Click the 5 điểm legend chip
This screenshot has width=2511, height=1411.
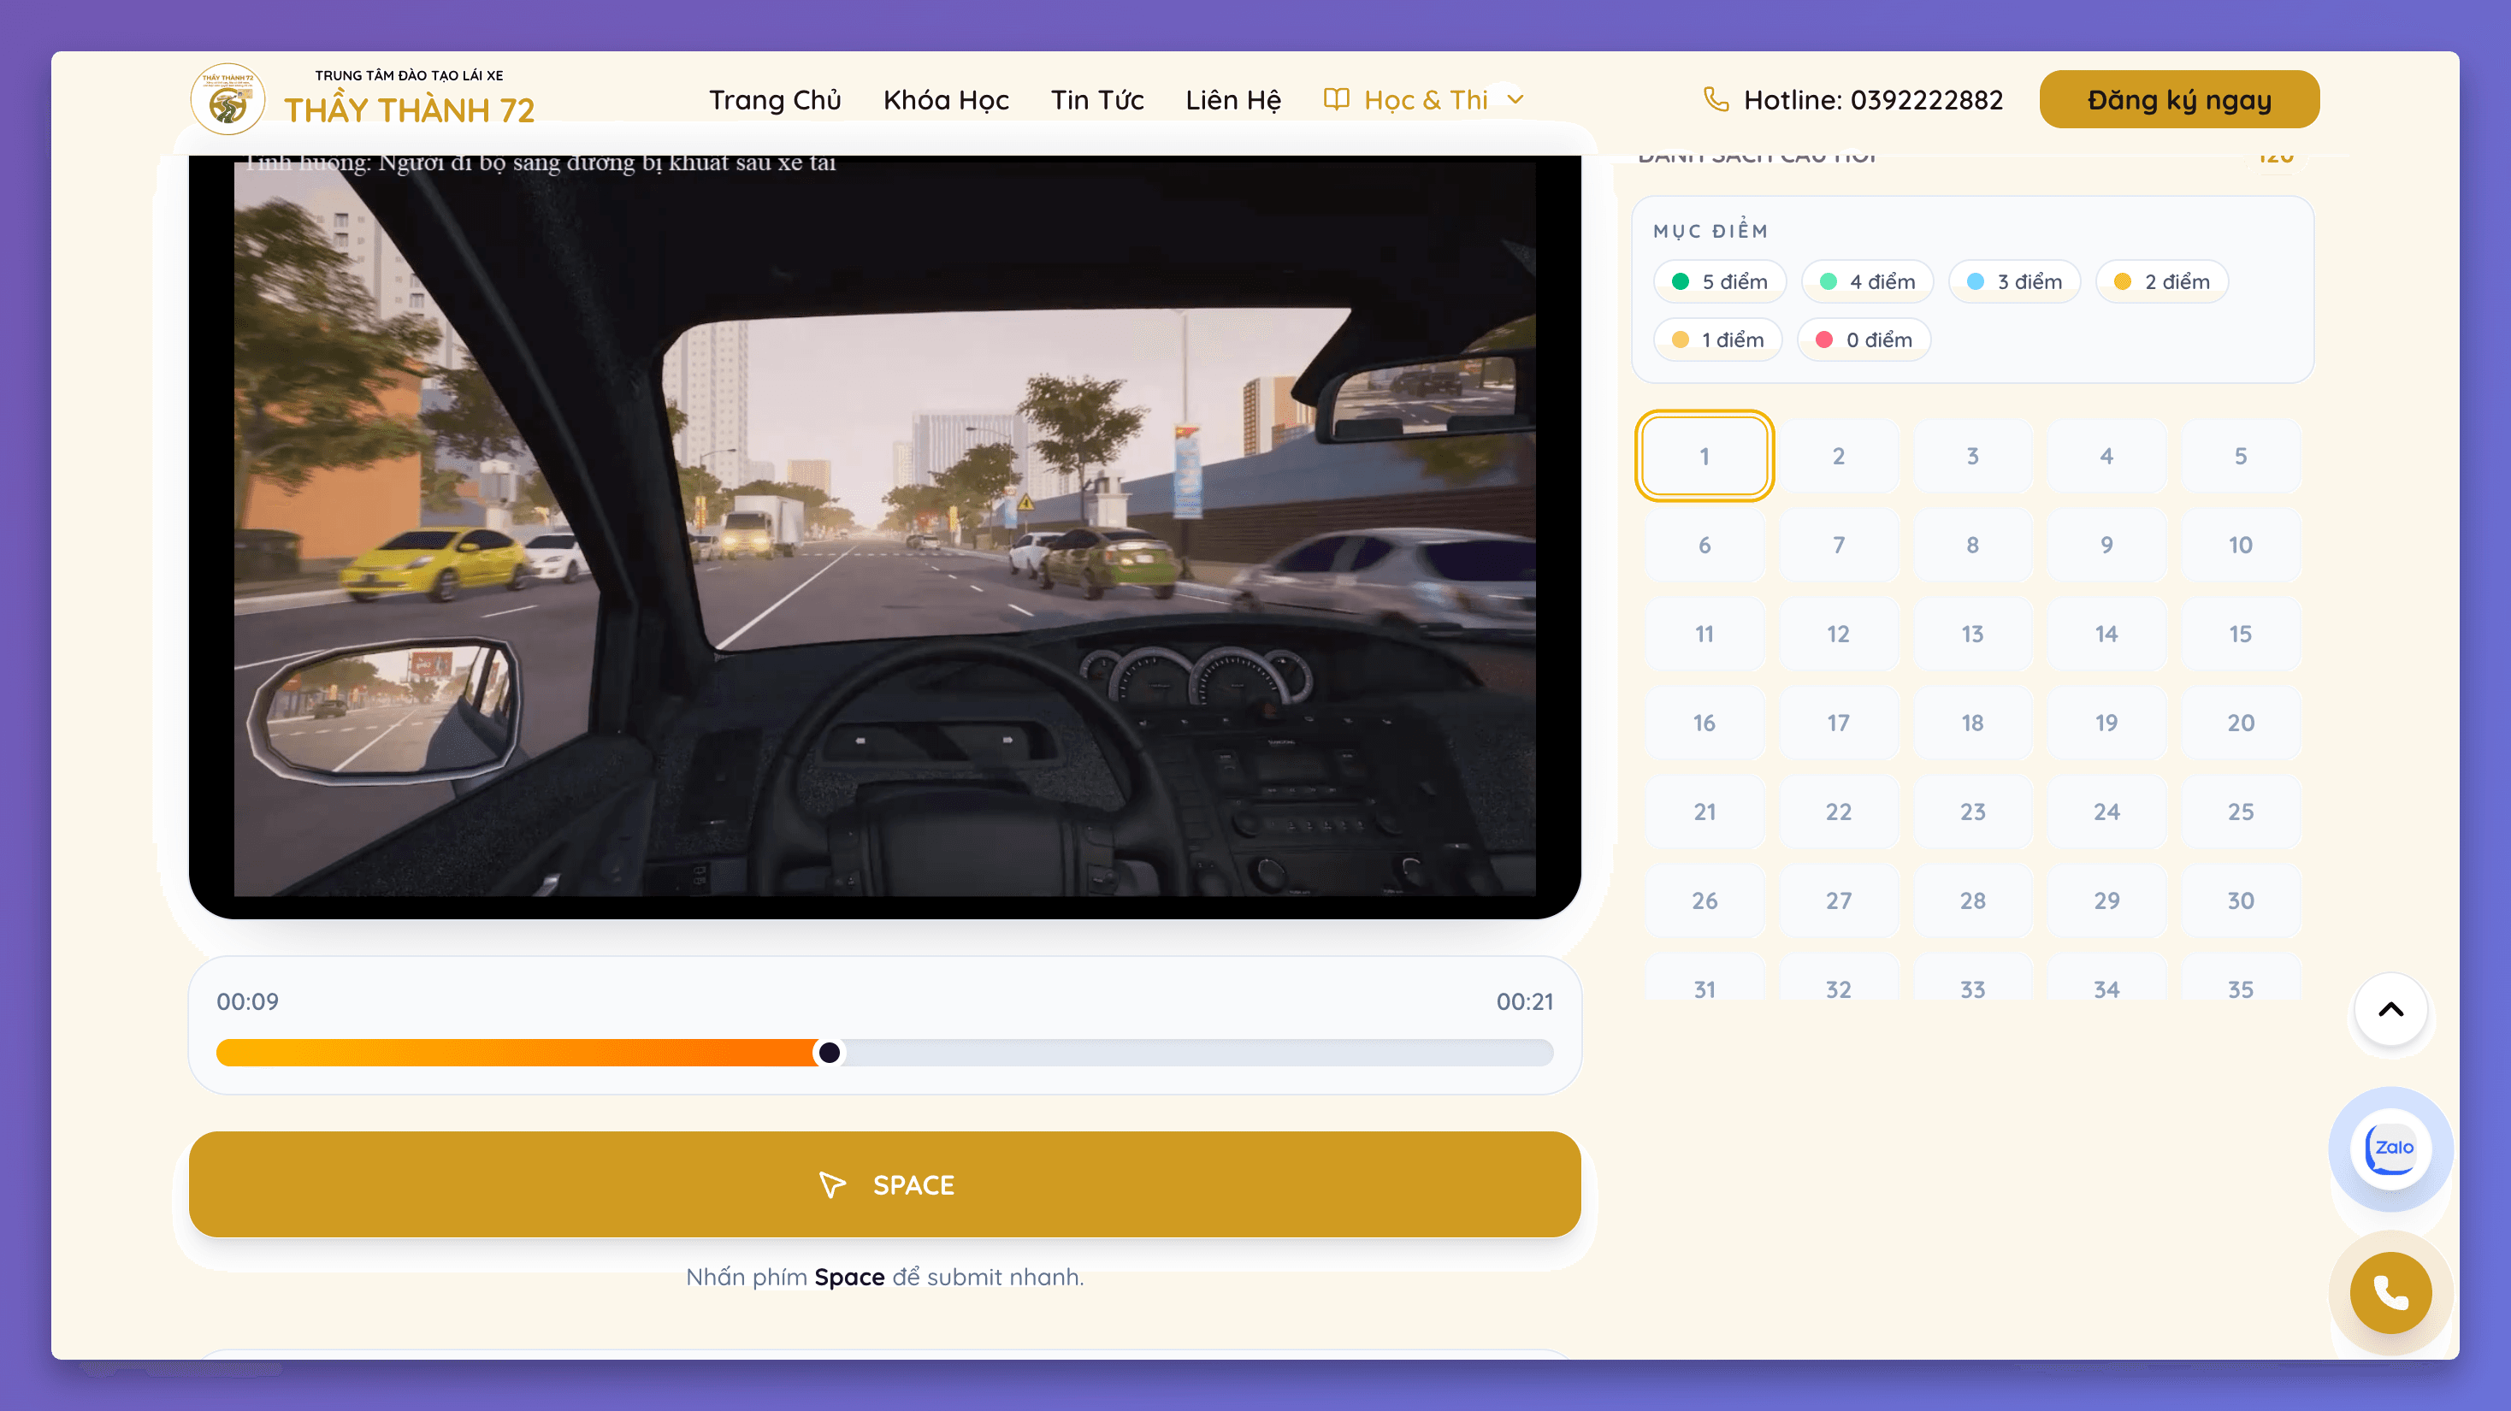1720,281
